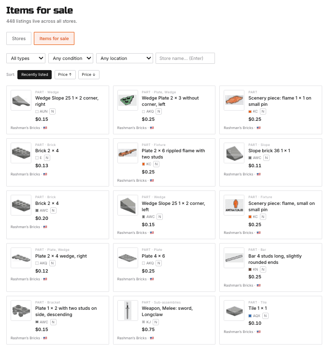Open the All types dropdown

click(26, 58)
